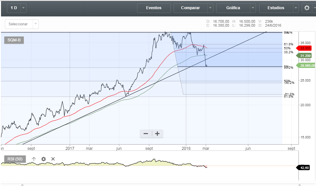Click the Comparar button
Screen dimensions: 316x186
click(x=191, y=8)
